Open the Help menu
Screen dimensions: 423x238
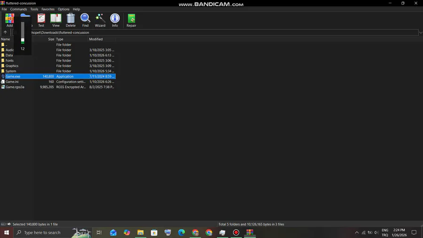(x=76, y=9)
